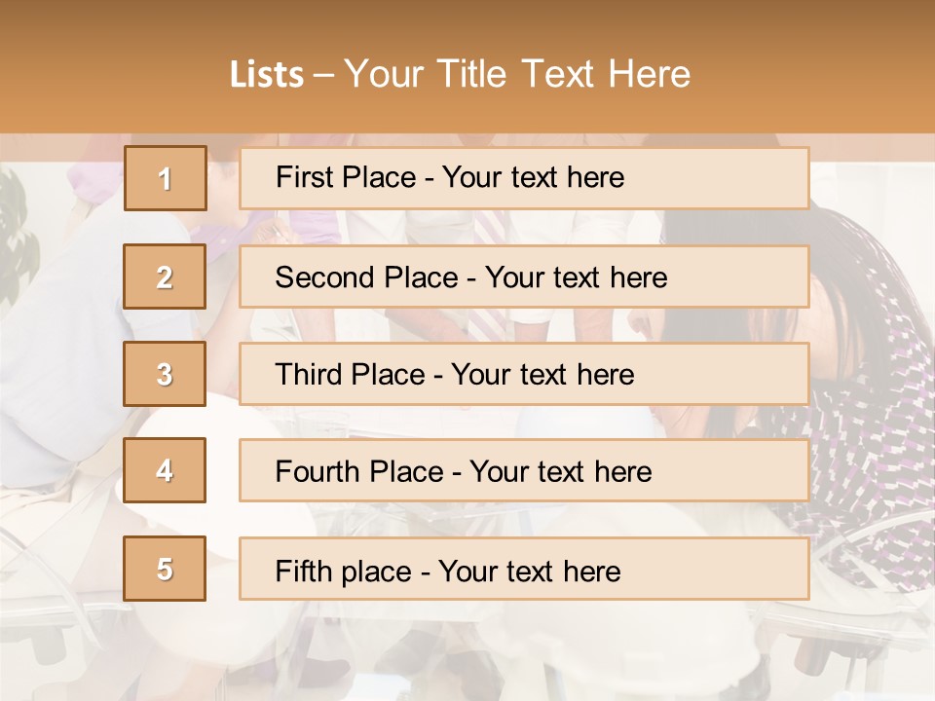Screen dimensions: 935x701
Task: Click the First Place text box
Action: tap(524, 178)
